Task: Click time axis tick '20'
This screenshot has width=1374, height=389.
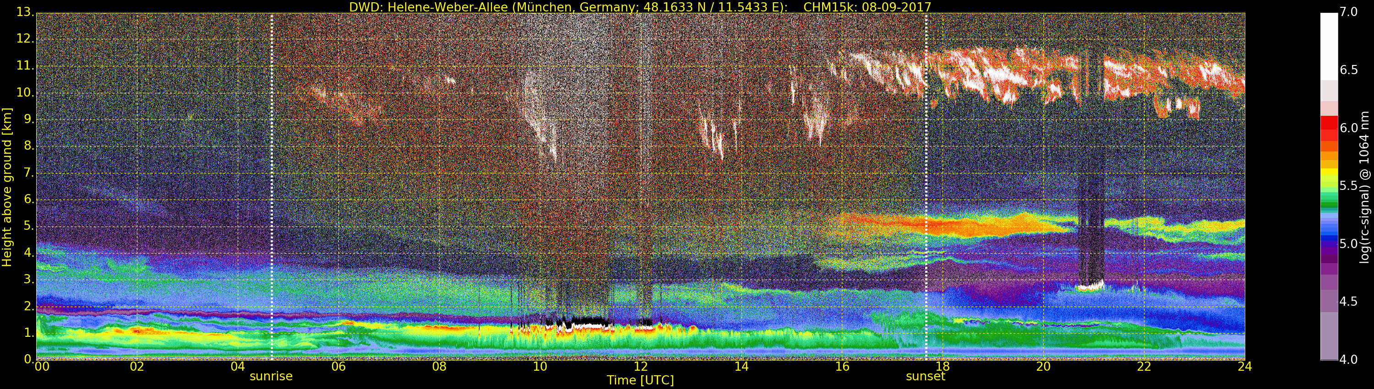Action: (1043, 367)
